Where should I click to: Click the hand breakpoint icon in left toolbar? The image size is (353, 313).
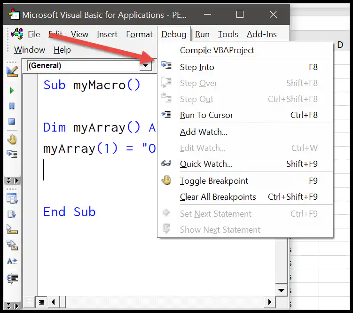coord(12,140)
